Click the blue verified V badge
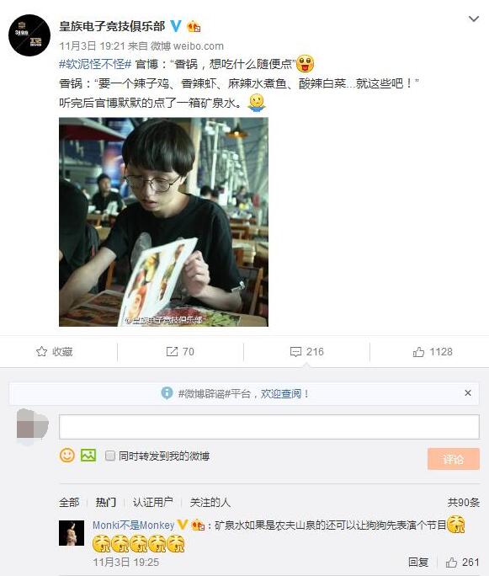This screenshot has width=489, height=576. (176, 26)
